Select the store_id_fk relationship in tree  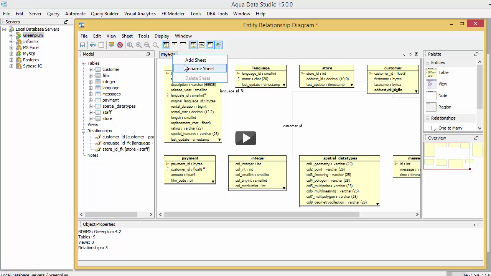[x=126, y=149]
